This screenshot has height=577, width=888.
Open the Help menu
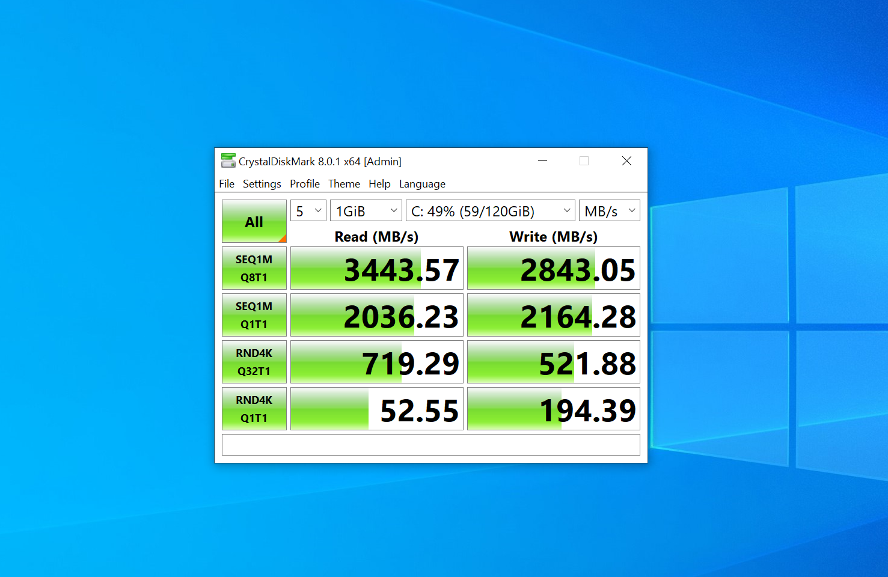click(x=379, y=184)
